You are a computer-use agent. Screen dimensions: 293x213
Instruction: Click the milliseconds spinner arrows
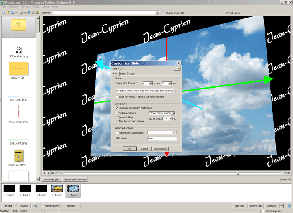point(170,84)
